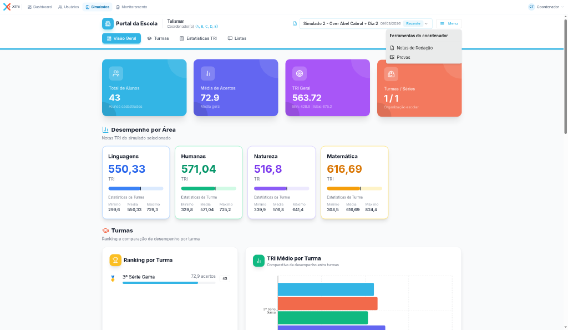Open Monitoramento in top navigation
This screenshot has width=568, height=330.
point(131,7)
